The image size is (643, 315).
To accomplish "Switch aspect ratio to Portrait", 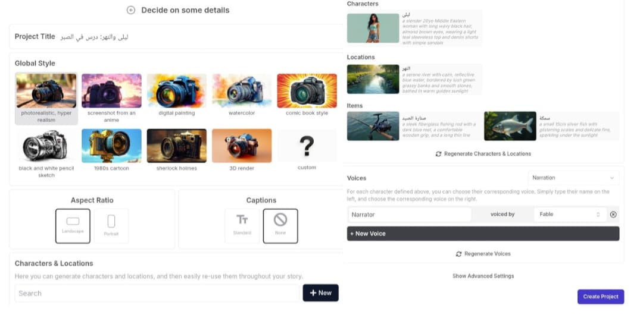I will [111, 225].
